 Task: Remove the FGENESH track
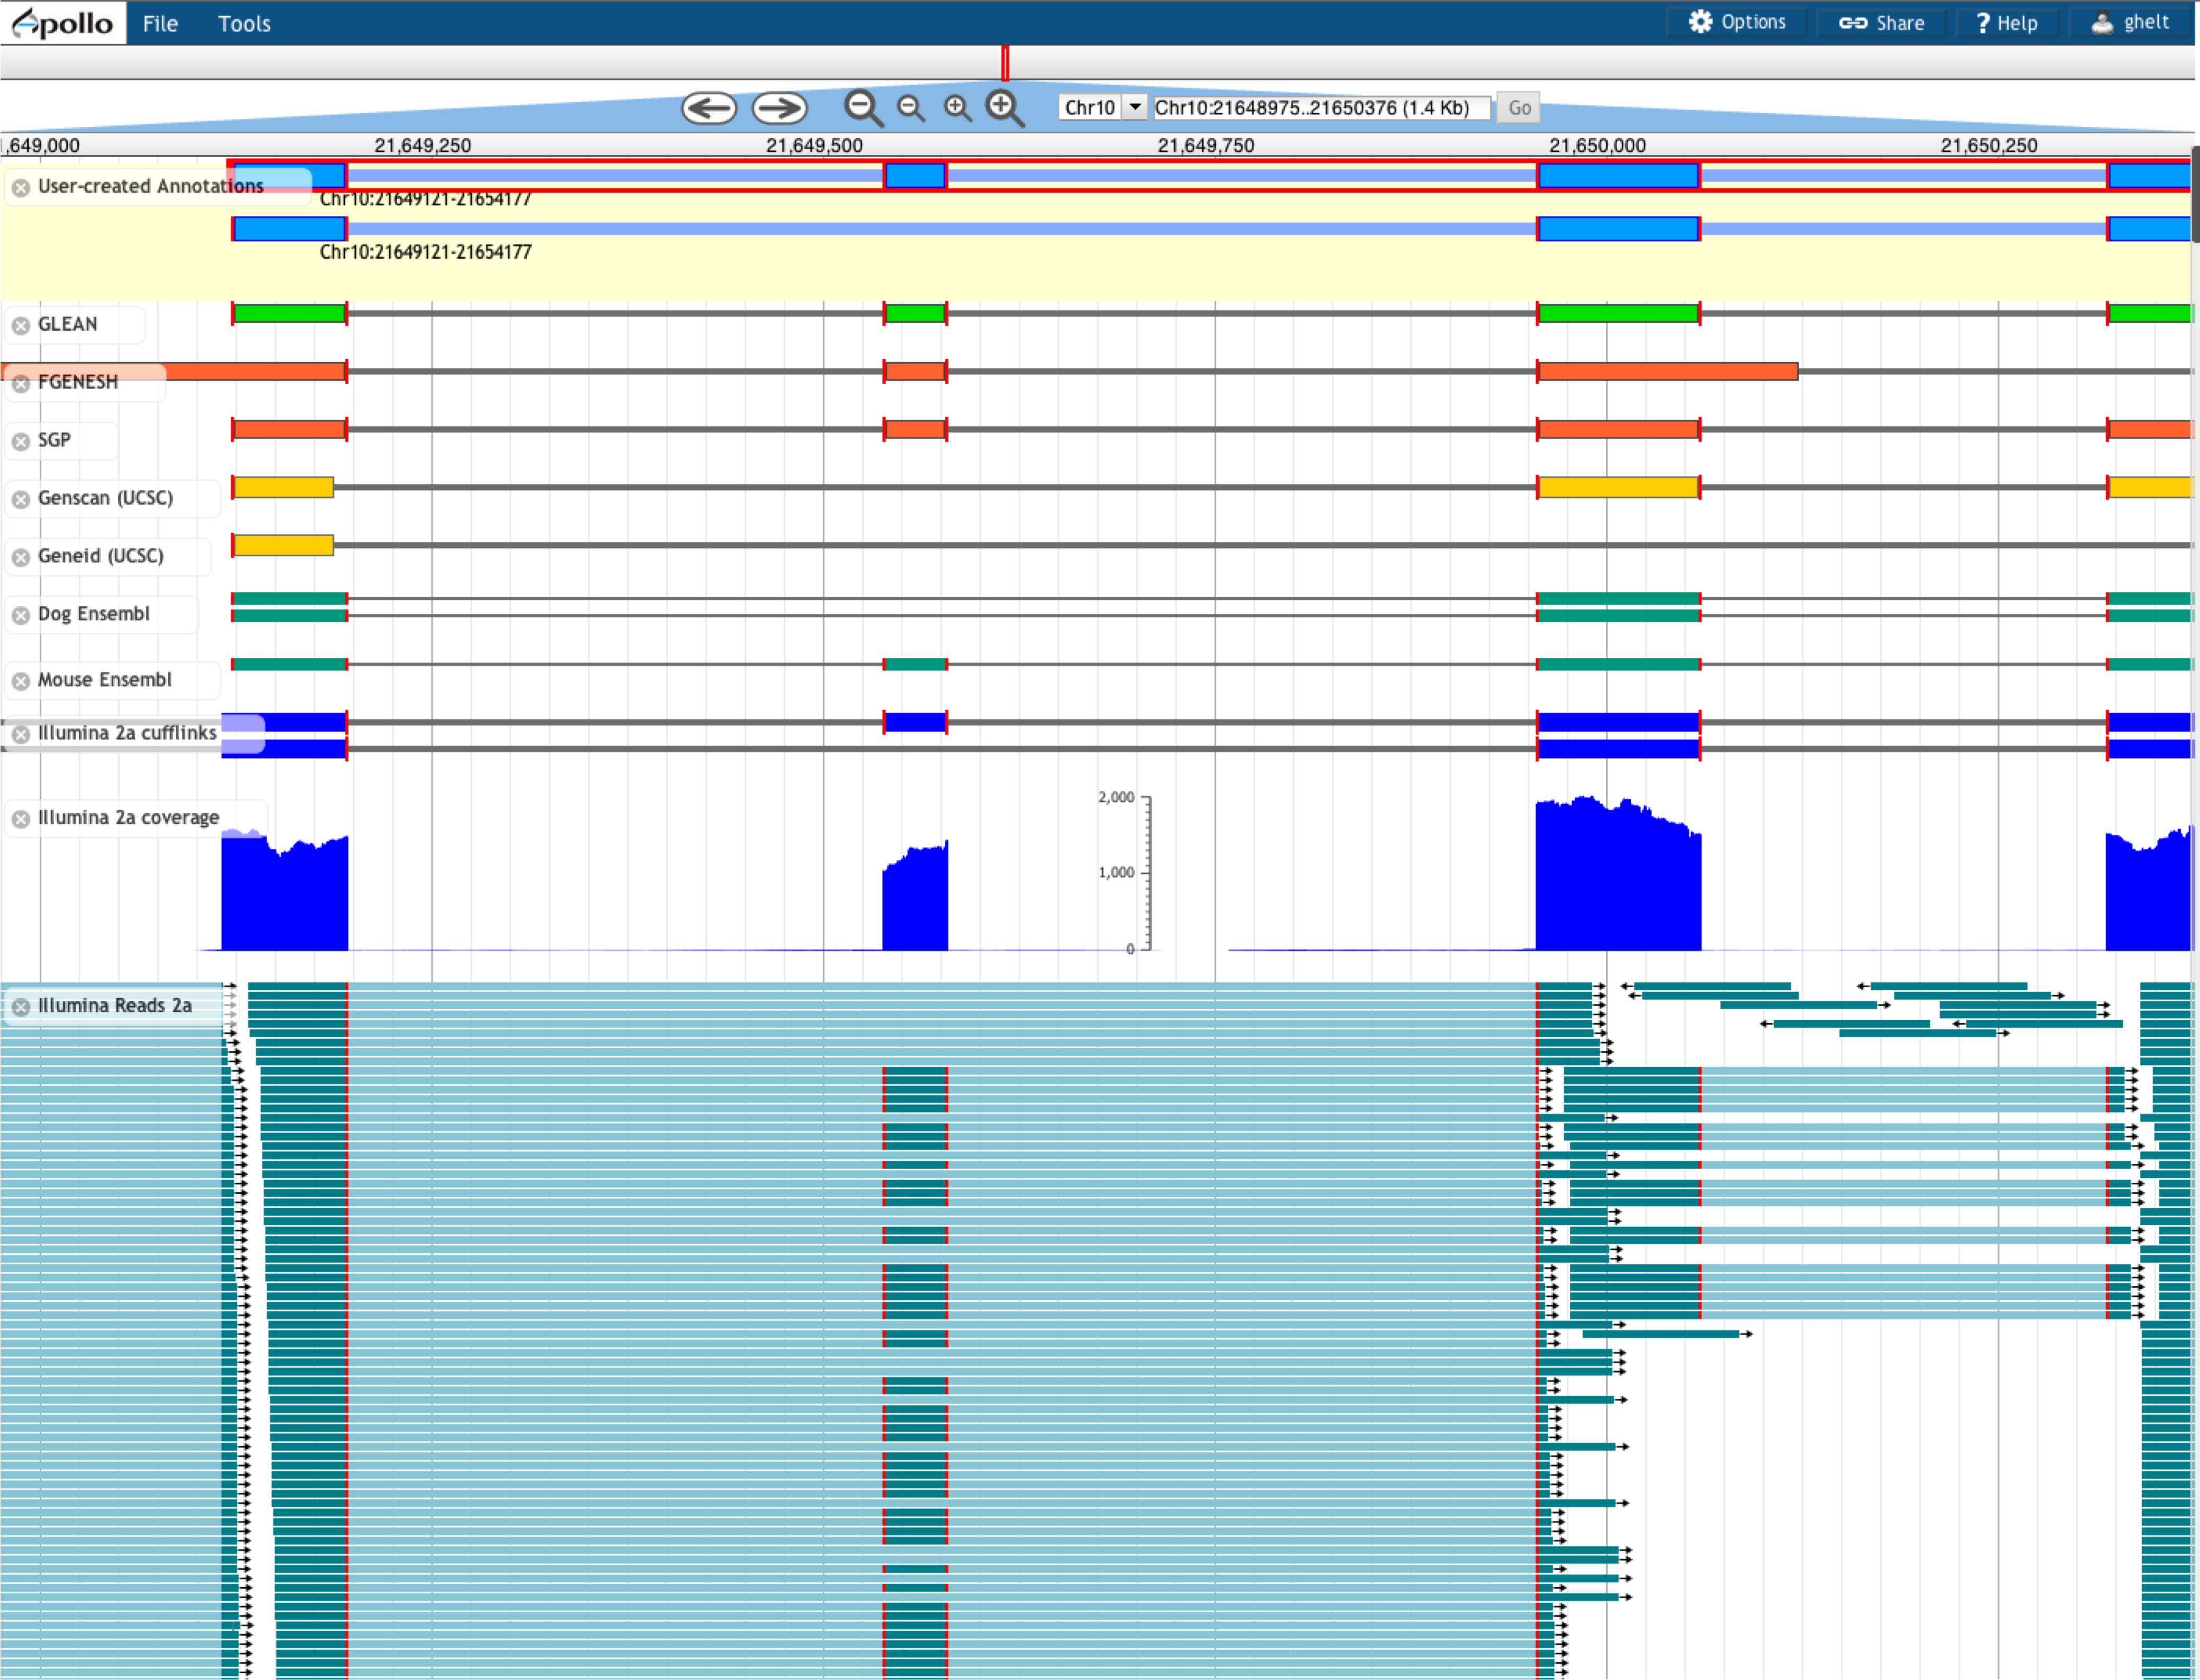(x=20, y=383)
